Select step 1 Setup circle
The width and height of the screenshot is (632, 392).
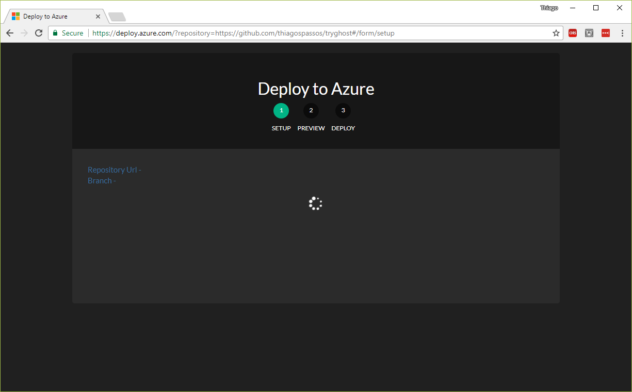point(281,110)
